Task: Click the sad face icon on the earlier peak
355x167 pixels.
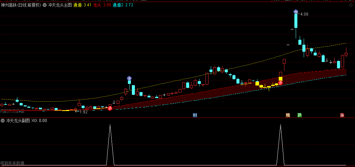Action: point(129,78)
